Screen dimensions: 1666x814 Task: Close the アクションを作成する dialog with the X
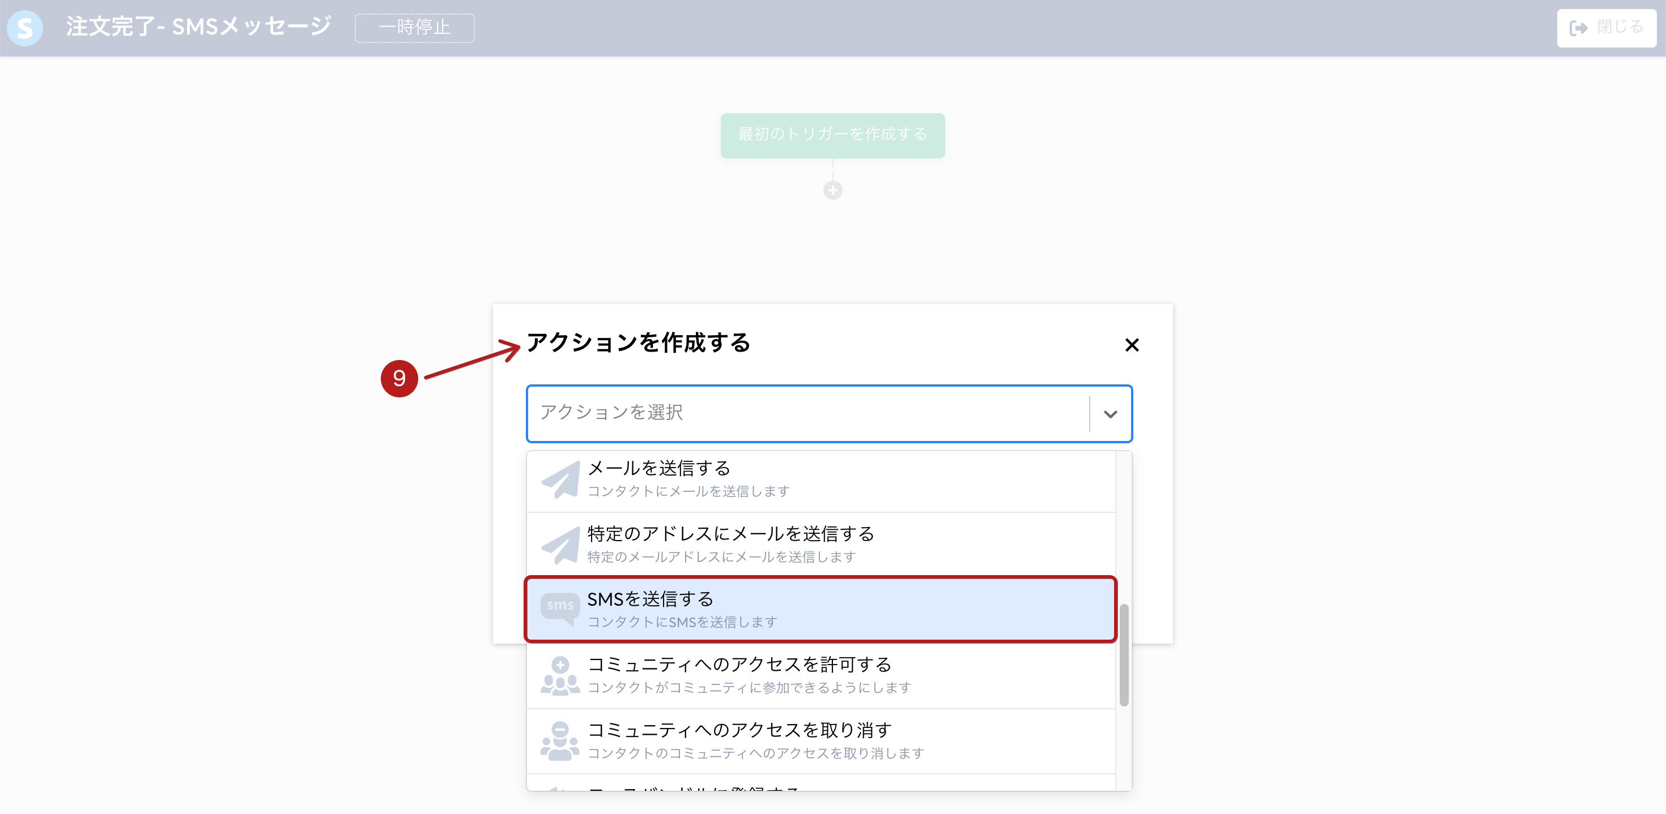click(x=1131, y=345)
